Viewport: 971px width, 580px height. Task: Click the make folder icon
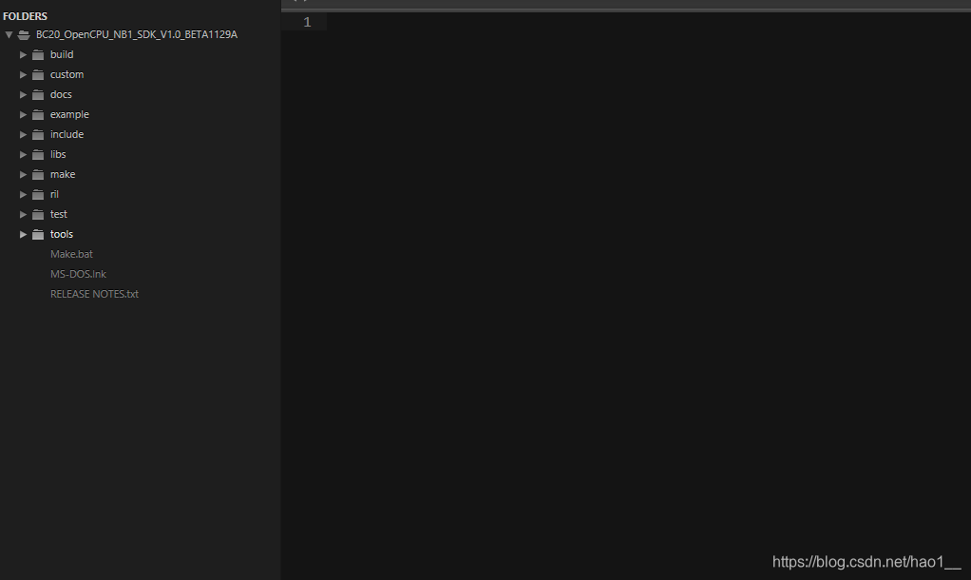(38, 174)
